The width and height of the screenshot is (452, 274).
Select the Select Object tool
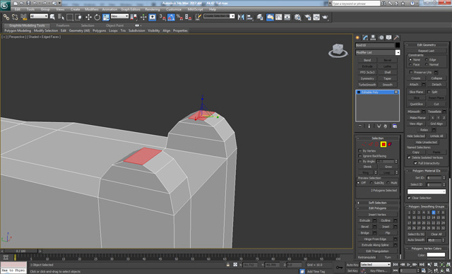(52, 17)
